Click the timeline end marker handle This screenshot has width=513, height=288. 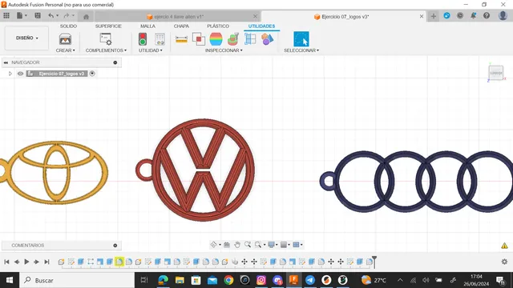pos(374,261)
